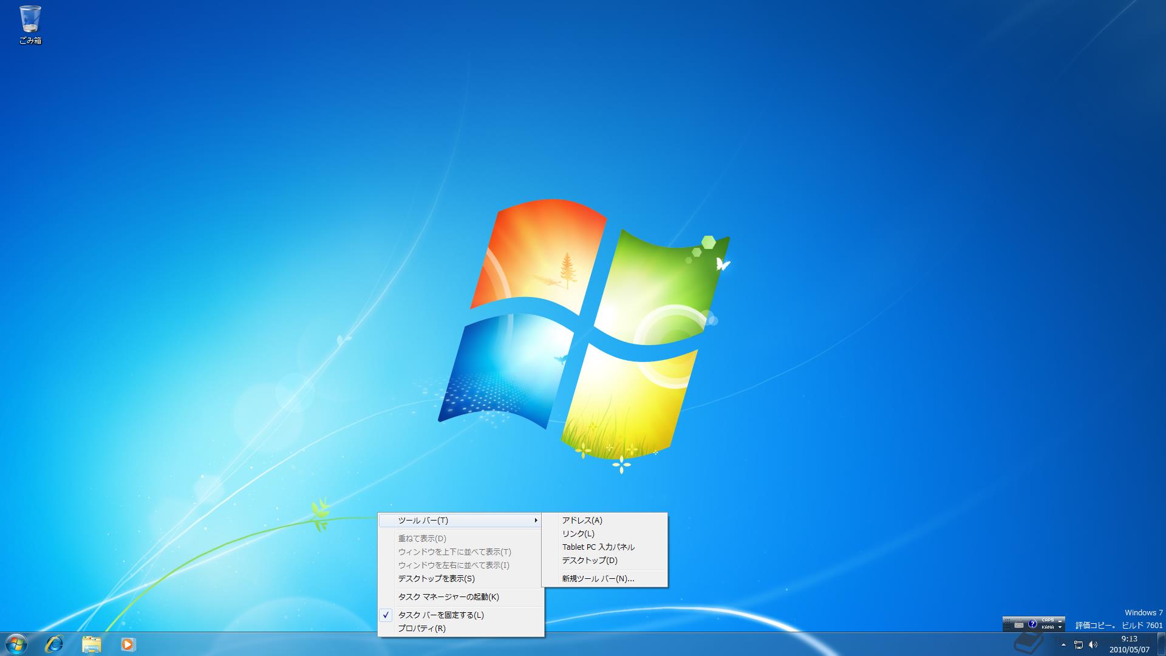Click the language bar keyboard icon
The width and height of the screenshot is (1166, 656).
[1019, 625]
